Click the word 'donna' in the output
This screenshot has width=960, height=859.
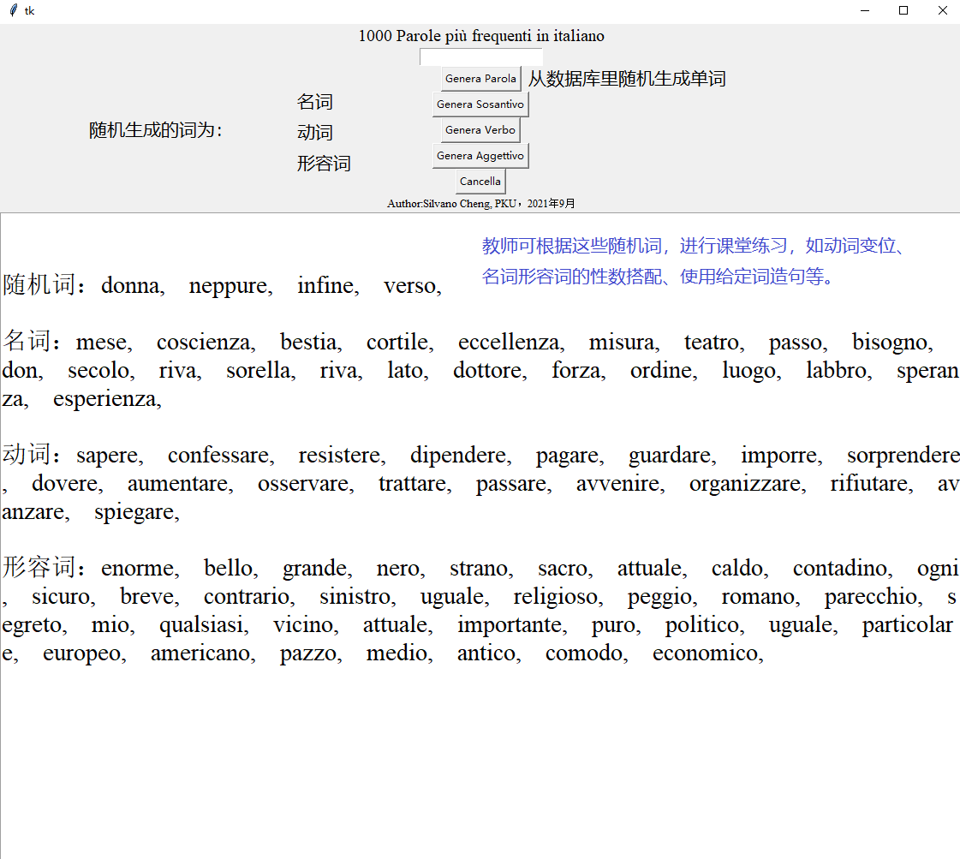tap(131, 286)
